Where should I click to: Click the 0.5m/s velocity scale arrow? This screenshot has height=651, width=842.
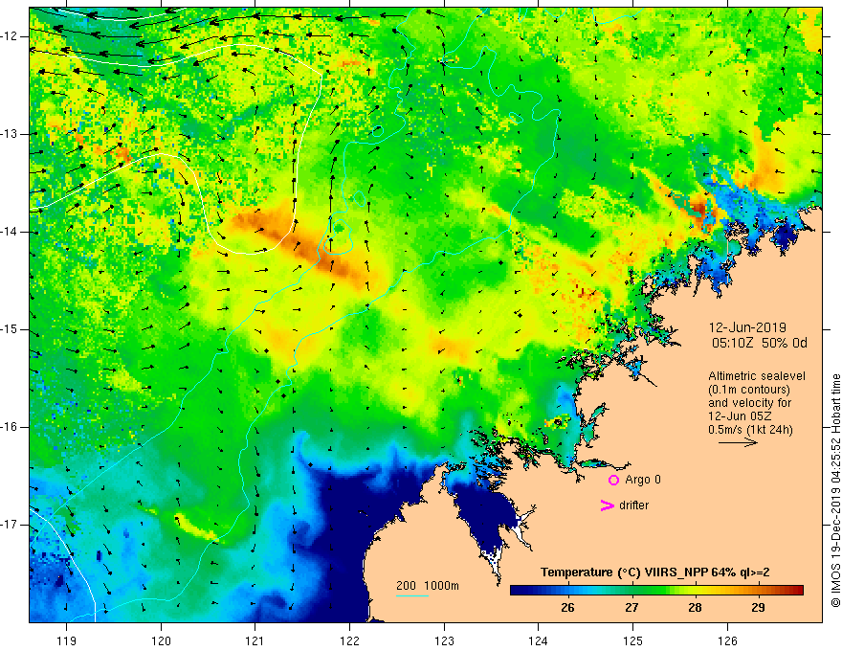pos(738,442)
